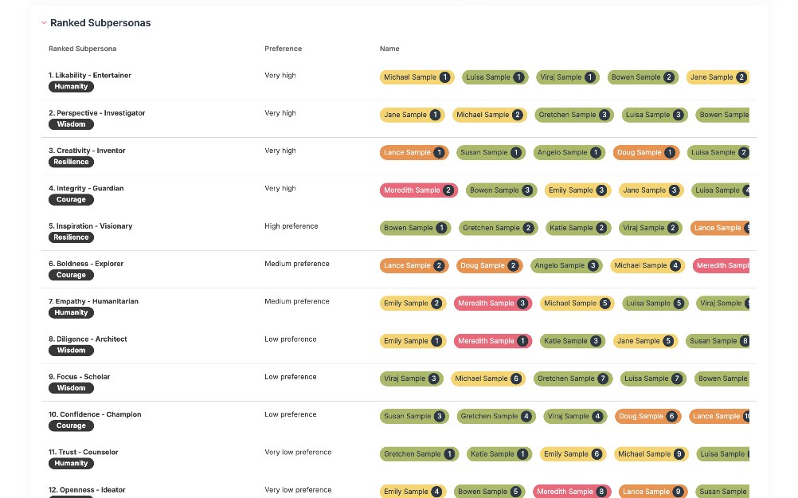Click Luisa Sample chip in Perspective row
The width and height of the screenshot is (798, 498).
(655, 115)
